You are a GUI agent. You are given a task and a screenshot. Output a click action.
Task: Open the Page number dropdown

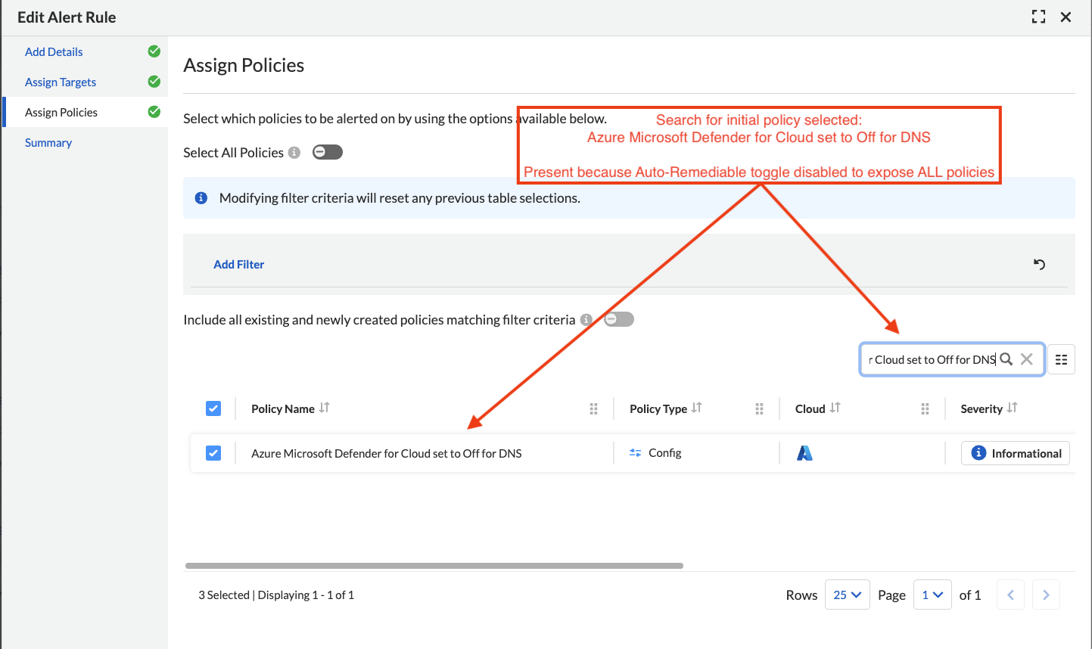pyautogui.click(x=932, y=595)
